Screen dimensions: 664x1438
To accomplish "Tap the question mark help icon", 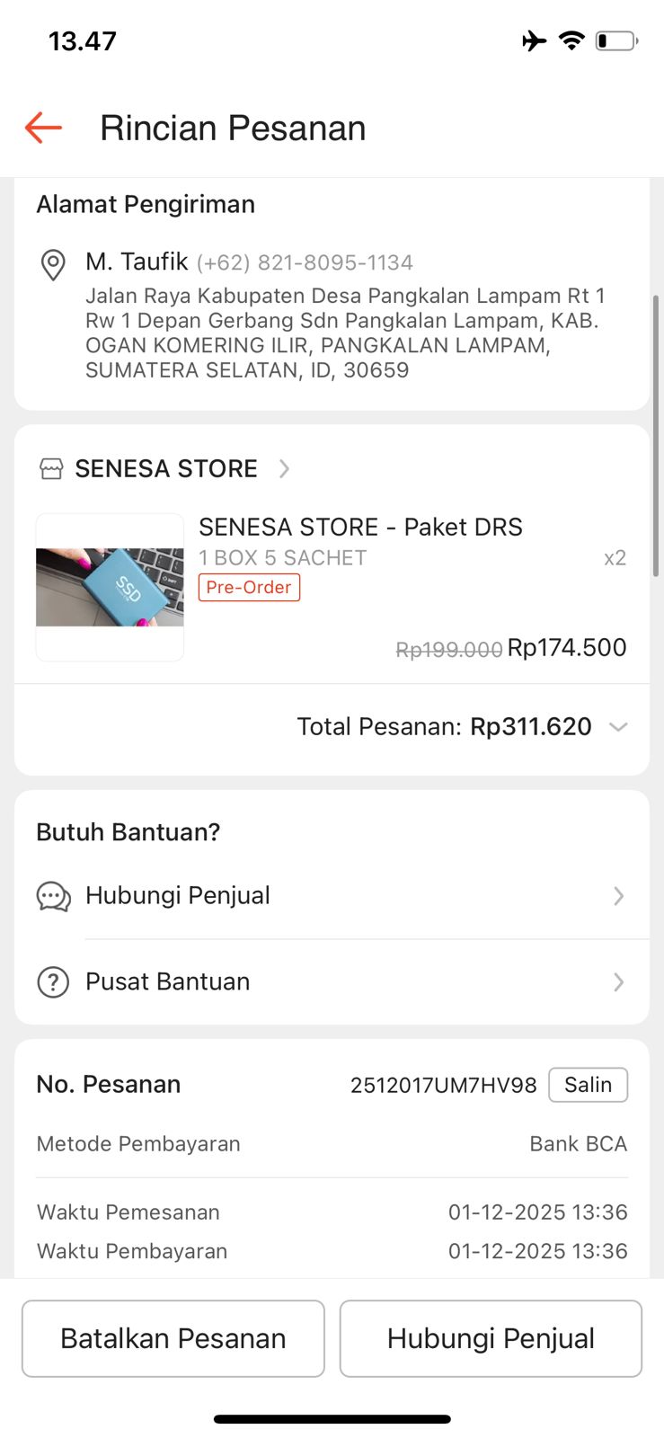I will (x=53, y=982).
